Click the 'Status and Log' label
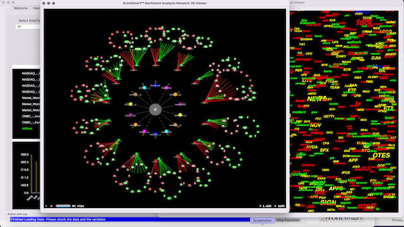This screenshot has width=404, height=227. [17, 214]
